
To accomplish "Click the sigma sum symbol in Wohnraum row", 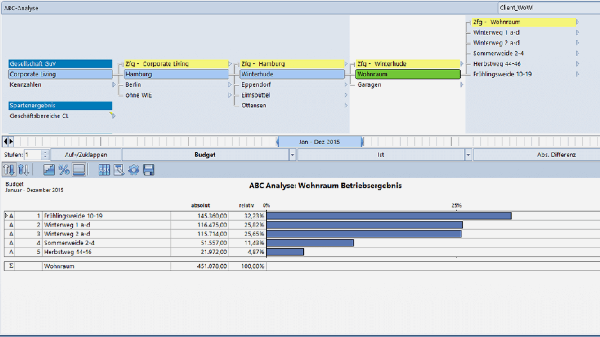I will [11, 266].
